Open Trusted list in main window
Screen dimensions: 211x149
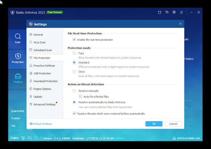click(16, 118)
